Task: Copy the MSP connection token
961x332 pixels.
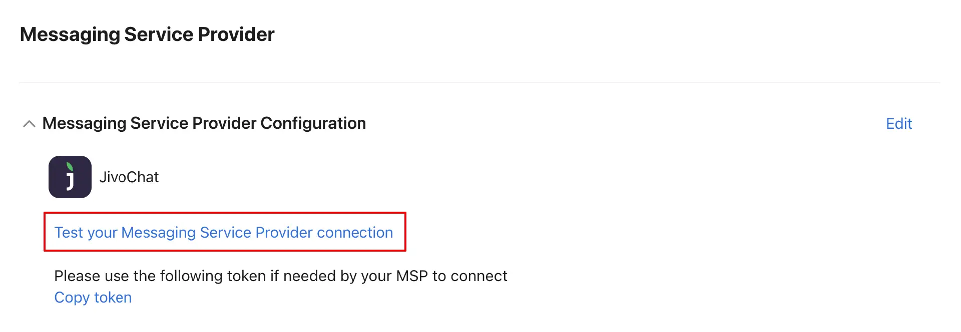Action: [x=93, y=298]
